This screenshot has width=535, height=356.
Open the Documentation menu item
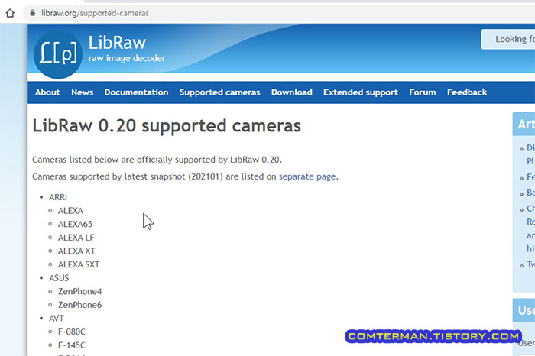[x=136, y=92]
